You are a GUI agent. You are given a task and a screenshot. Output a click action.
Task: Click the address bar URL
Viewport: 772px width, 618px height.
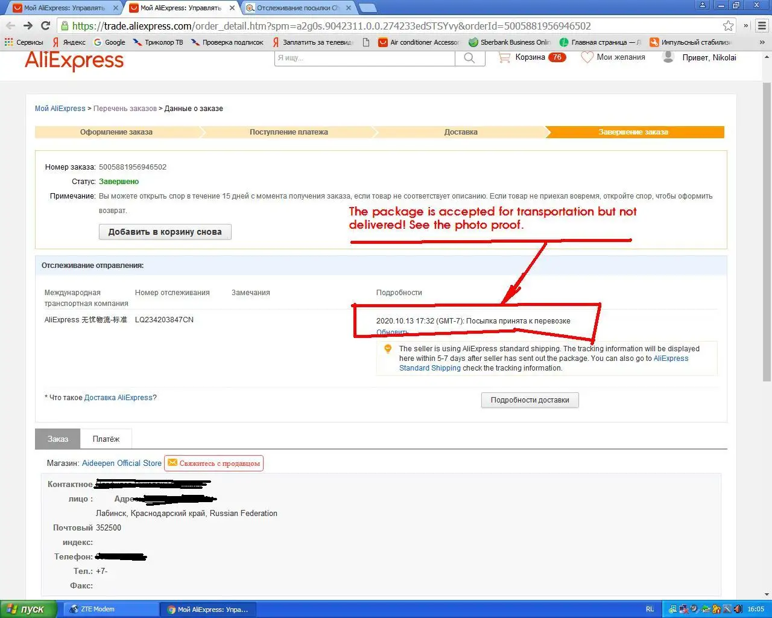click(x=331, y=26)
